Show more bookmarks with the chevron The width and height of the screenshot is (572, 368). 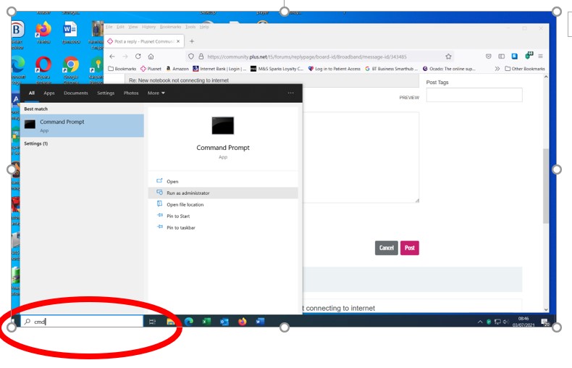[x=497, y=69]
